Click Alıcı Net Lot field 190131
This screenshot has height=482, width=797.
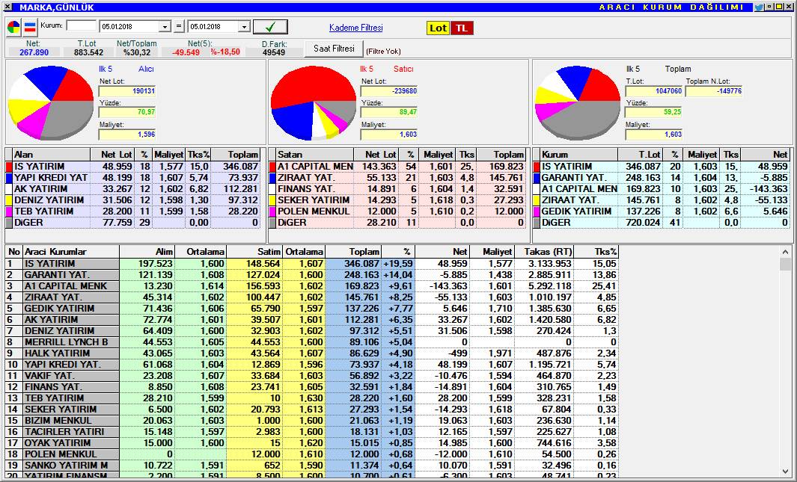point(127,91)
